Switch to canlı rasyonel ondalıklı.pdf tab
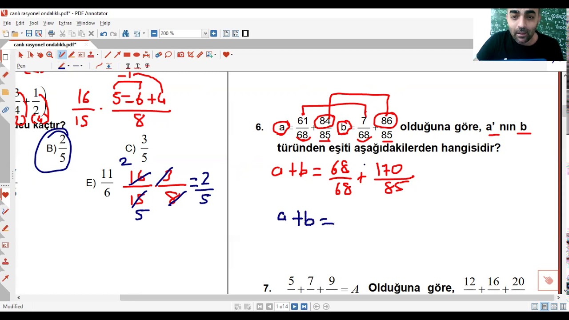 click(x=45, y=44)
